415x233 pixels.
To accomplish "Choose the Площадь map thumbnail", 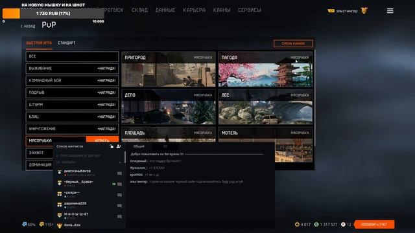I will click(x=169, y=135).
